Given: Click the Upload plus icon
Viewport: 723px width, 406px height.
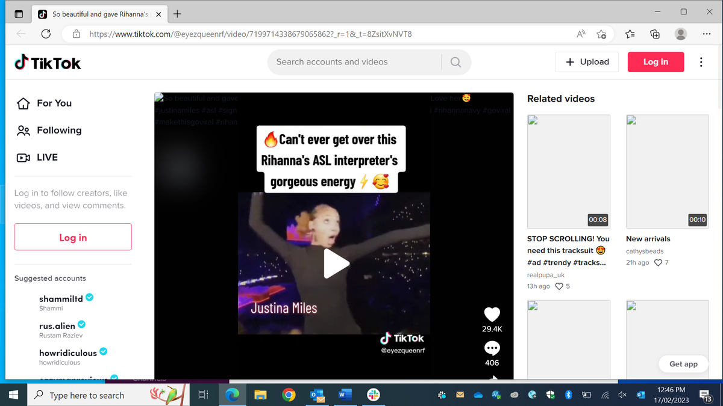Looking at the screenshot, I should (570, 61).
